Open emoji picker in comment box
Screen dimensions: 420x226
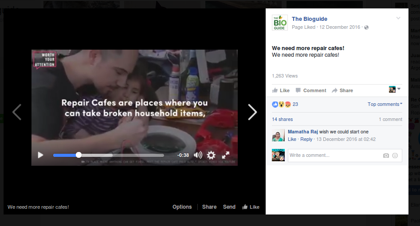point(395,156)
